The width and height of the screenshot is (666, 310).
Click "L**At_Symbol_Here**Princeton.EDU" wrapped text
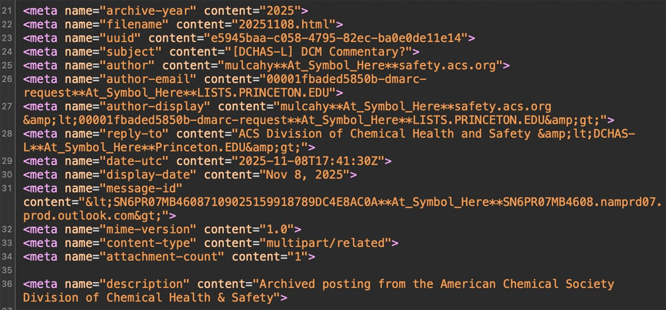click(134, 147)
